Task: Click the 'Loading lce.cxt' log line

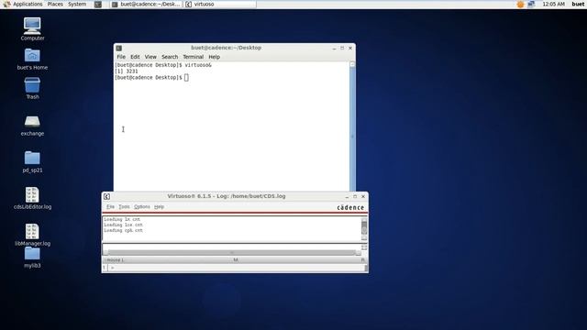Action: tap(123, 225)
